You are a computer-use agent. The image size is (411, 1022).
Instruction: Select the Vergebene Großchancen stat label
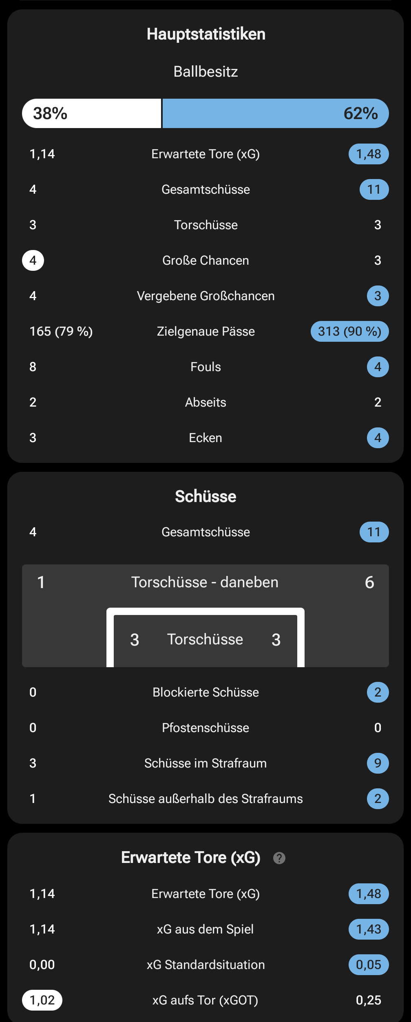tap(205, 296)
